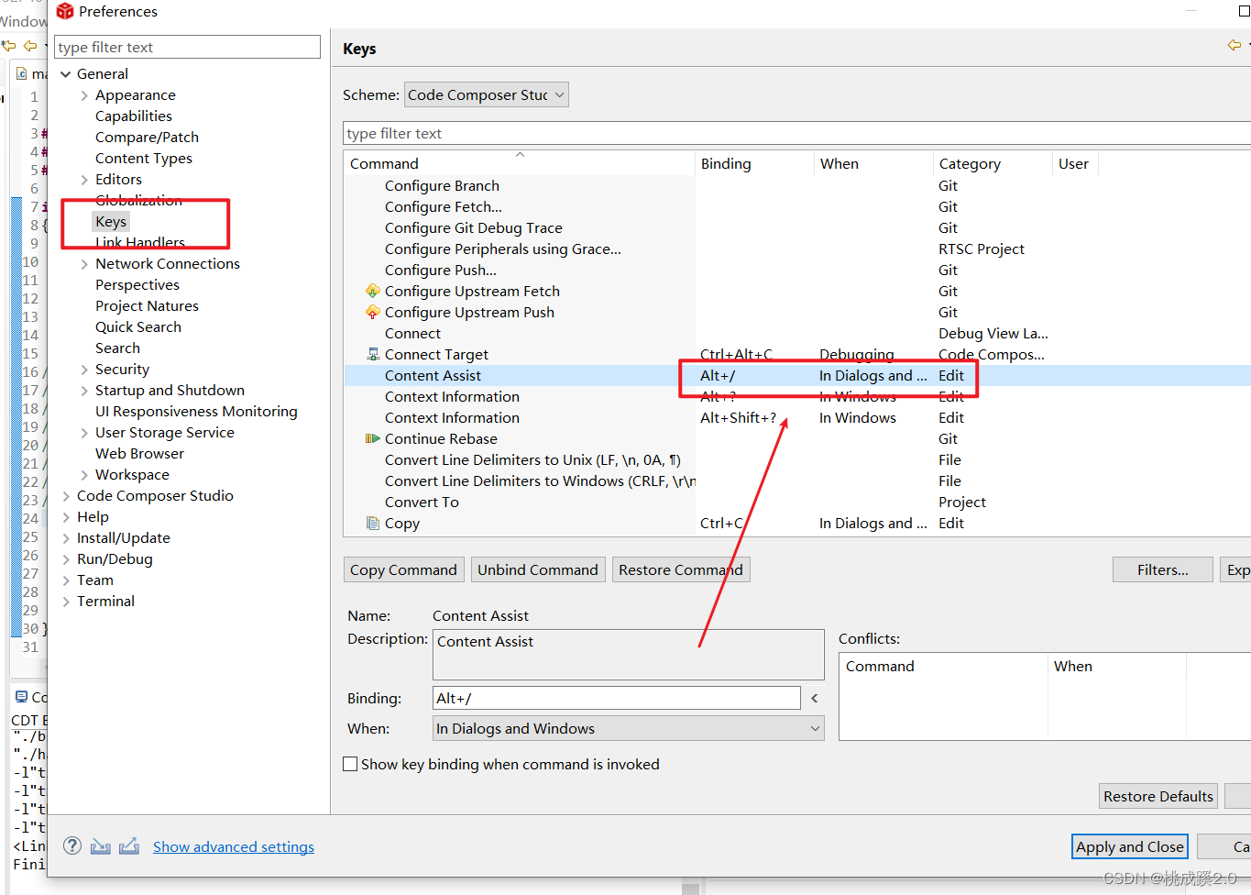Expand the Workspace node

(x=84, y=474)
